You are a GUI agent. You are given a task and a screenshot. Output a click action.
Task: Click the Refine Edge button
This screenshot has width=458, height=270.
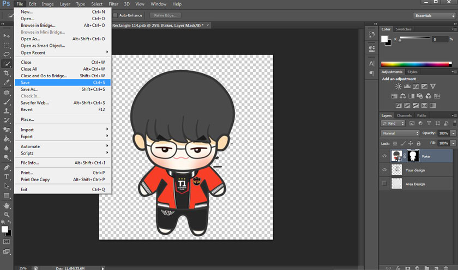(164, 15)
